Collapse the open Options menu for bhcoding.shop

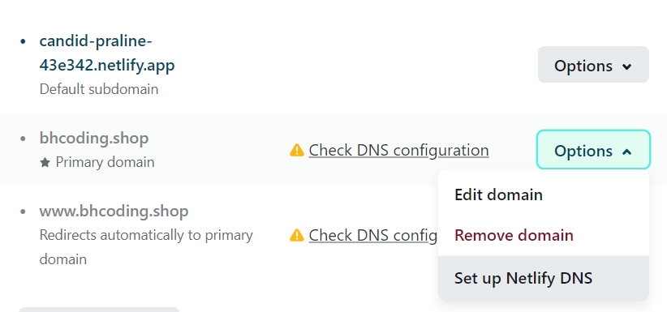(x=593, y=150)
